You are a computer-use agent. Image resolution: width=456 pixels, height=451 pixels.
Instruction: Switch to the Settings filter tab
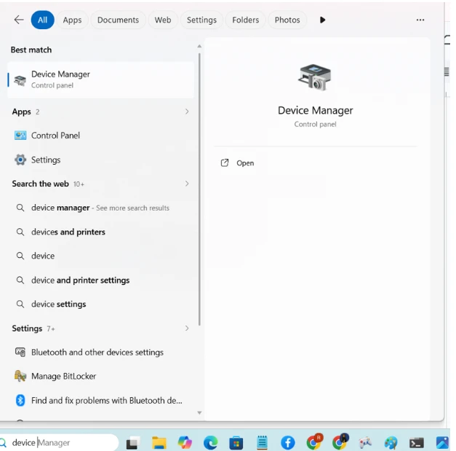[201, 20]
